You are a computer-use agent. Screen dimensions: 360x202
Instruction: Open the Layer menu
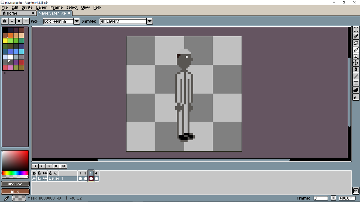41,7
